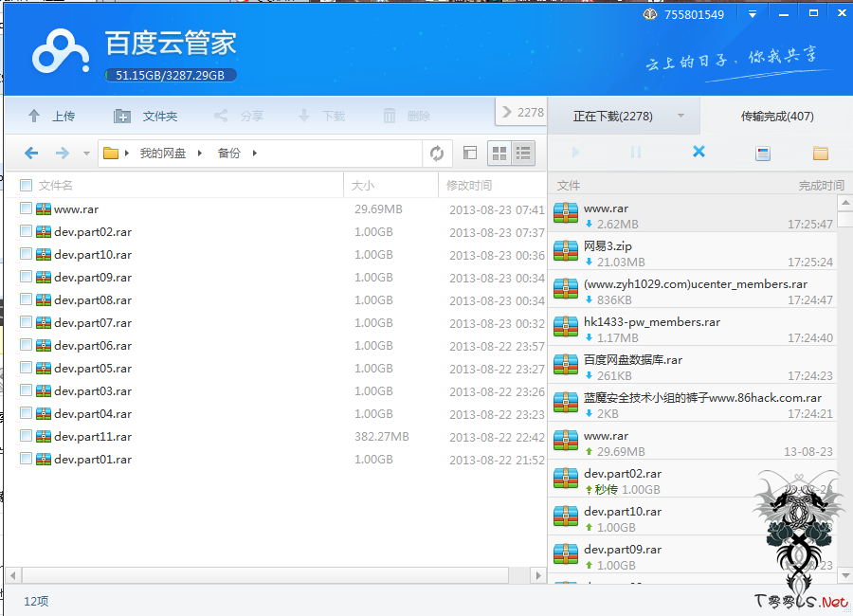Click archive icon of hk1433-pw_members.rar
Image resolution: width=853 pixels, height=616 pixels.
click(x=566, y=327)
